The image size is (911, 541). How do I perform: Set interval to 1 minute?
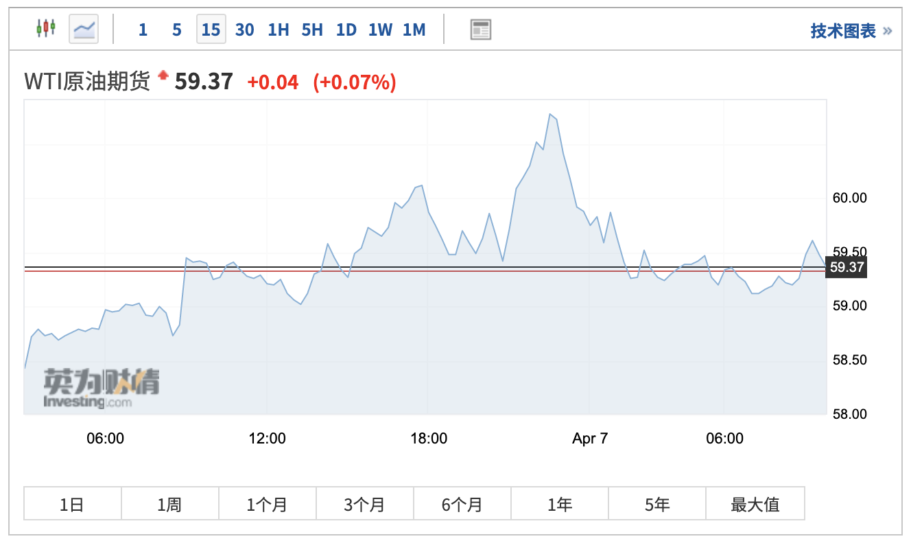coord(143,30)
